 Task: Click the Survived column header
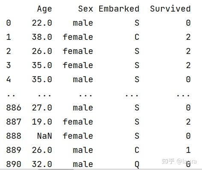coord(170,9)
